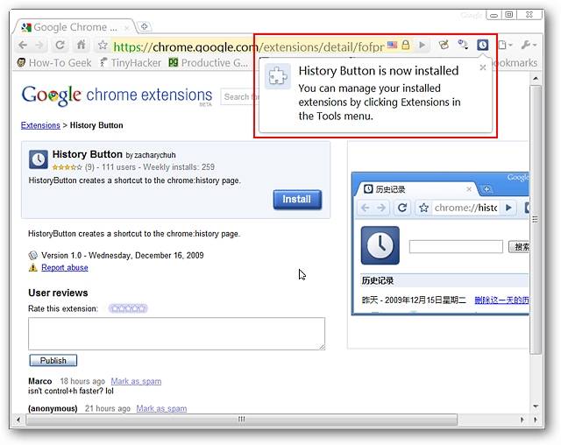561x445 pixels.
Task: Mark Marco's review as spam
Action: pyautogui.click(x=136, y=381)
